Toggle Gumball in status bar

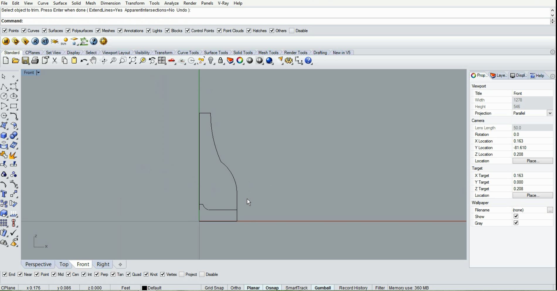pos(323,288)
